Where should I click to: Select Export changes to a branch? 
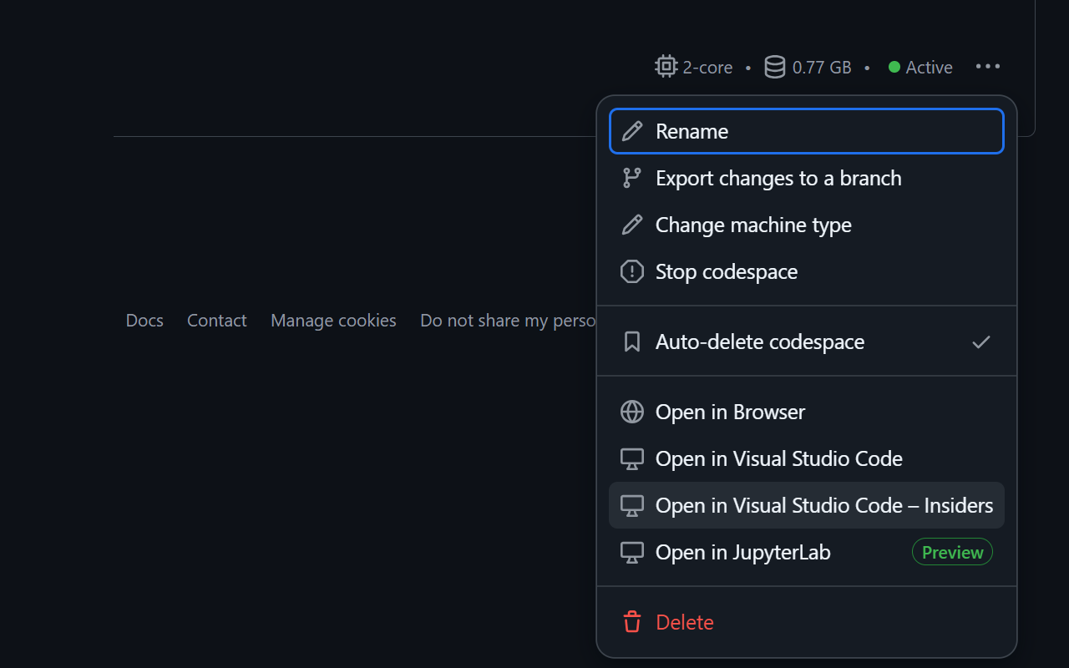tap(778, 178)
